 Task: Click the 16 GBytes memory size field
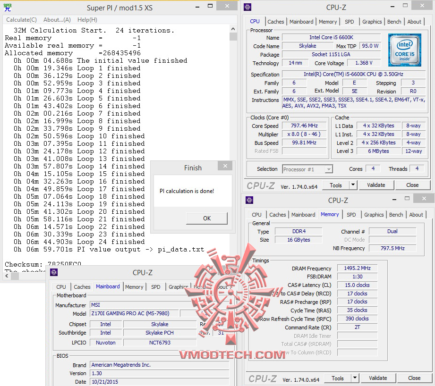299,240
